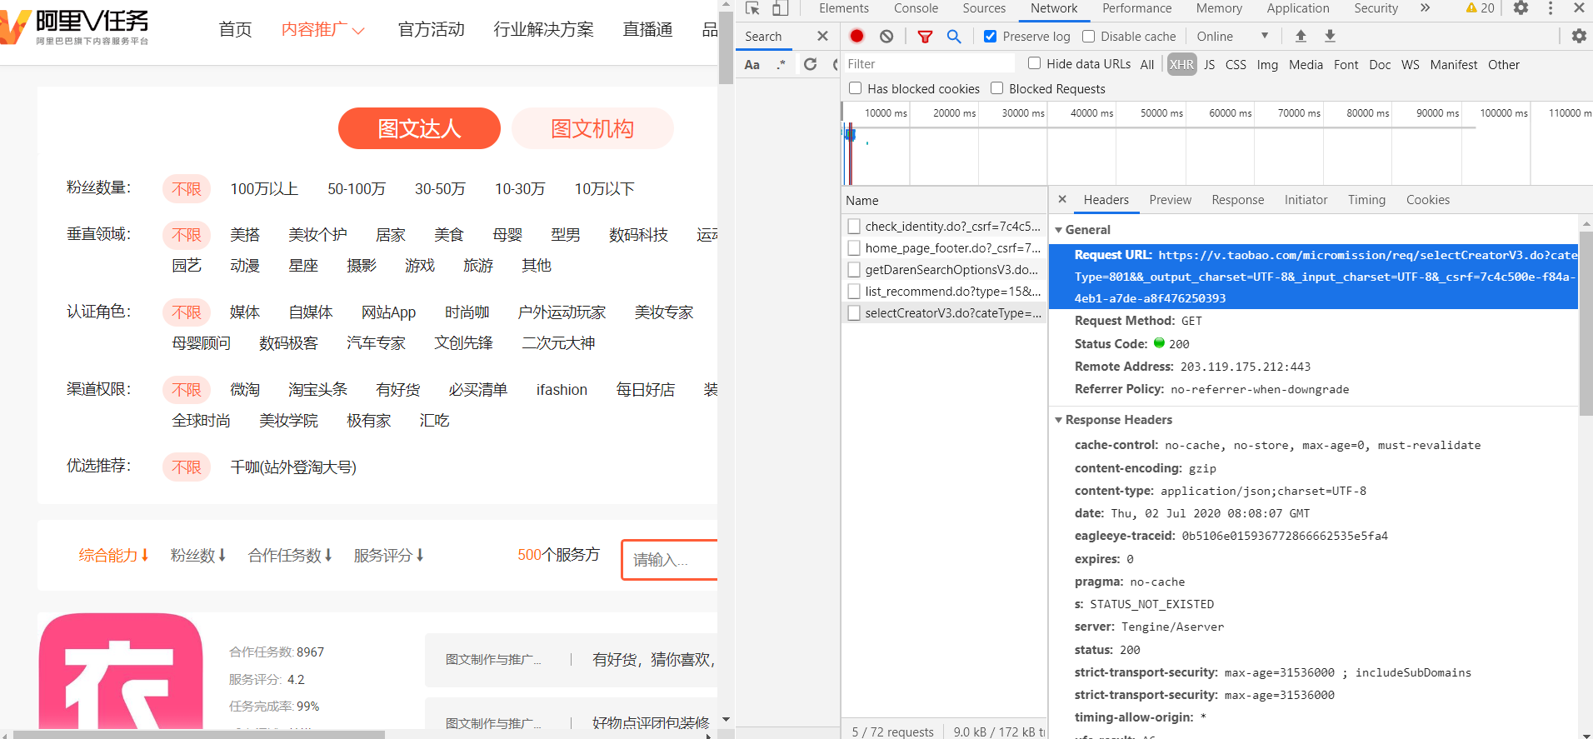Click the import HAR upload arrow icon

(x=1301, y=36)
